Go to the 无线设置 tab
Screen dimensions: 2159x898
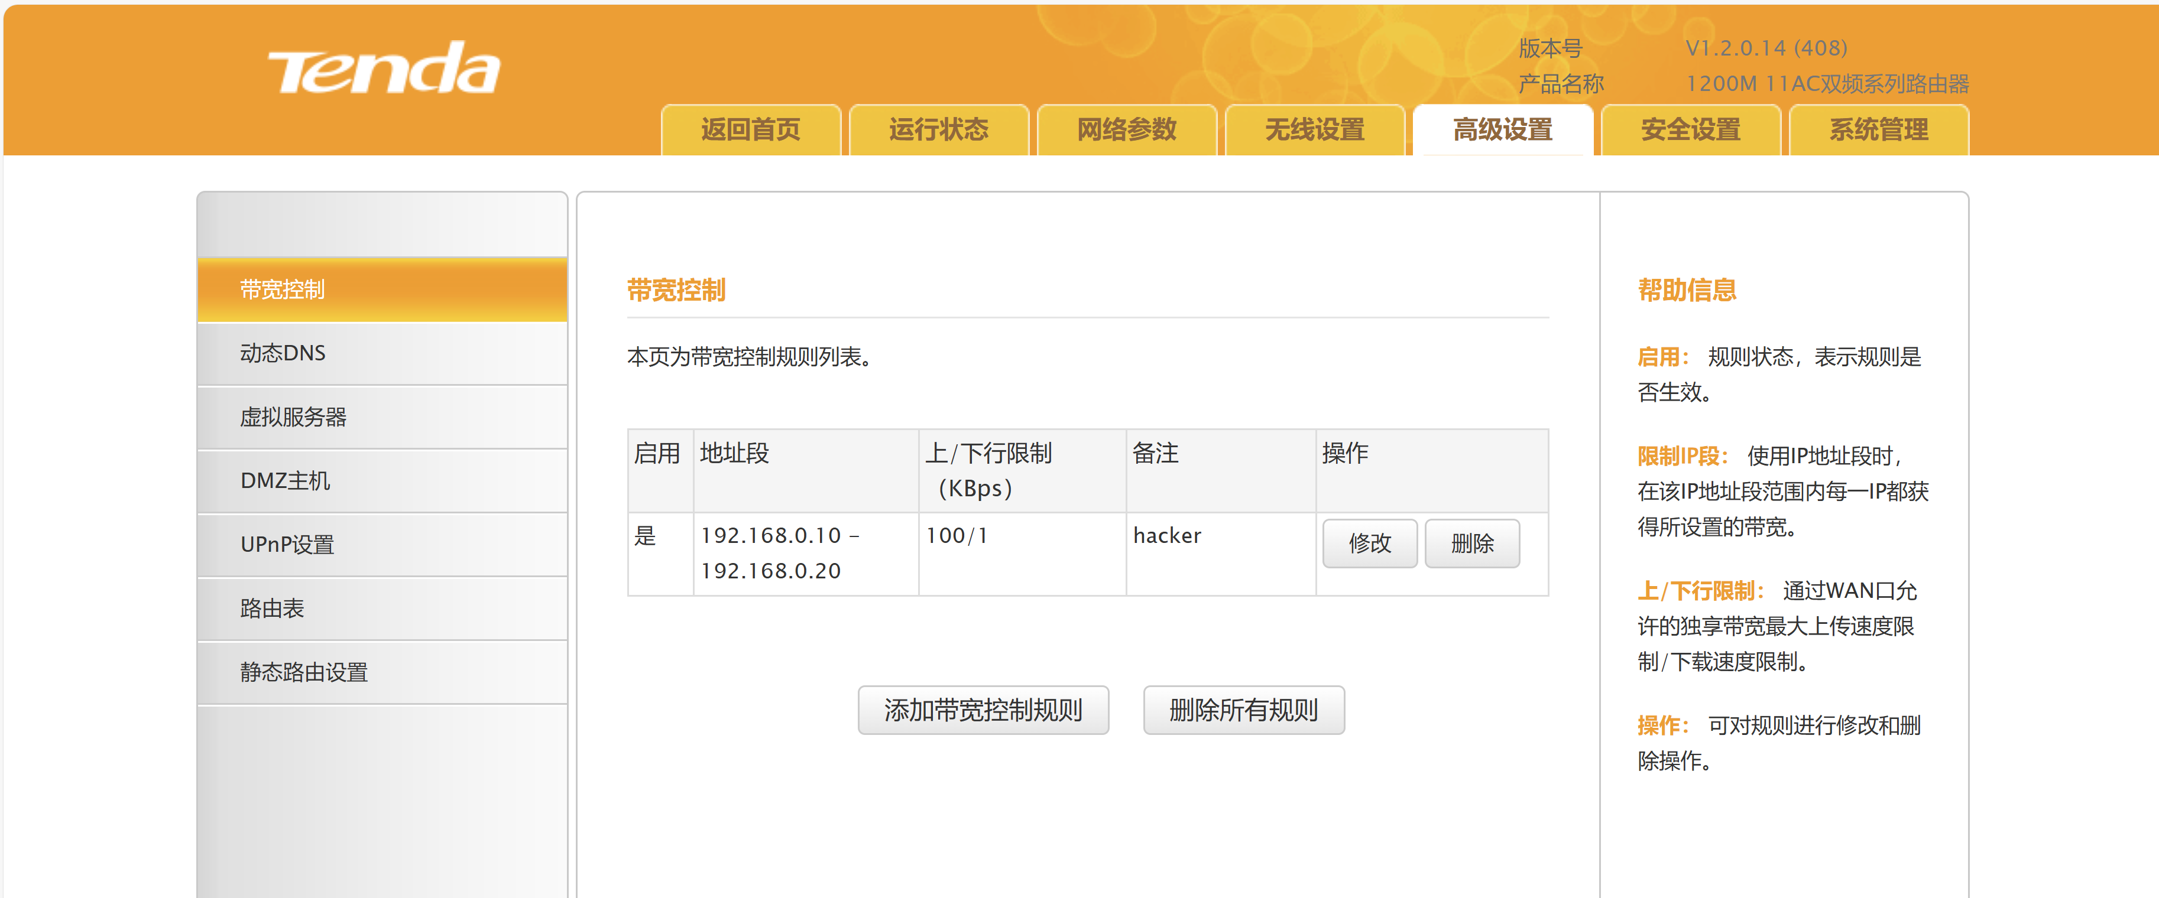(x=1314, y=130)
